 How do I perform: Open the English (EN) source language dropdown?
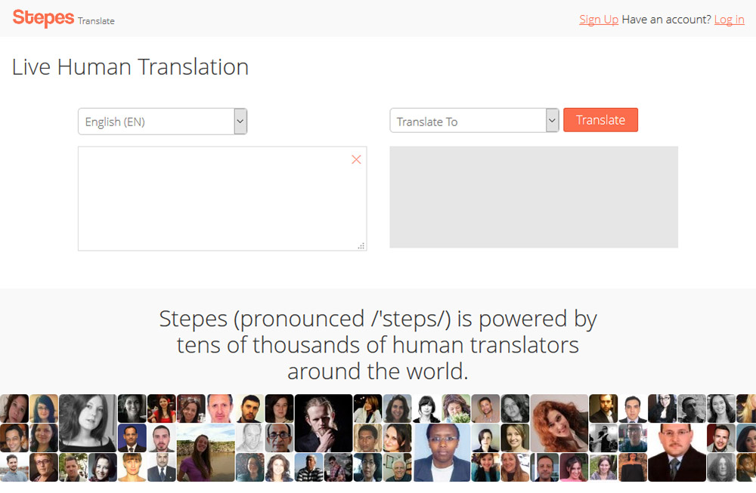pyautogui.click(x=163, y=122)
